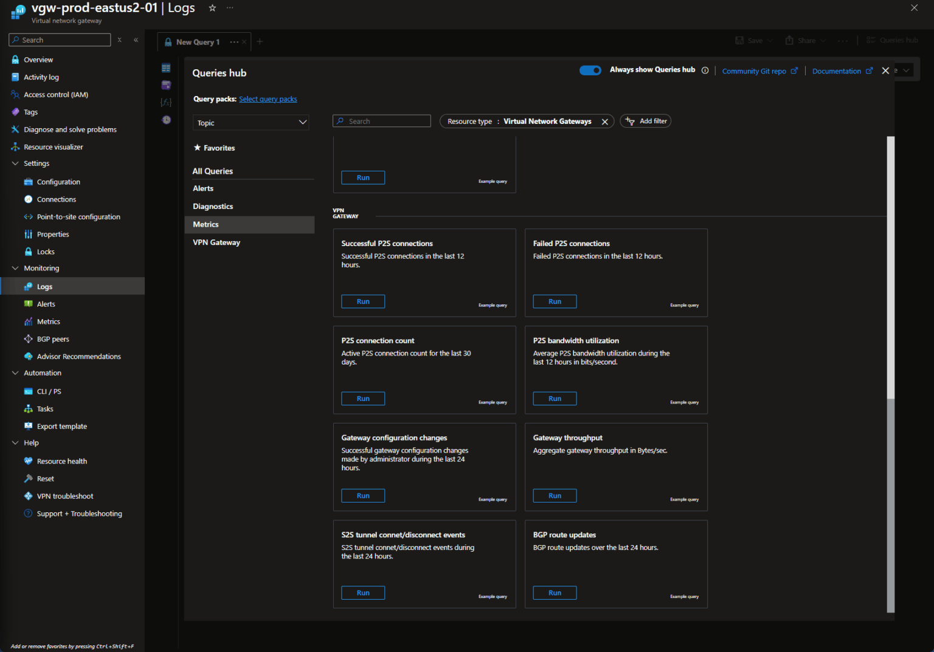934x652 pixels.
Task: Switch to All Queries category
Action: [213, 171]
